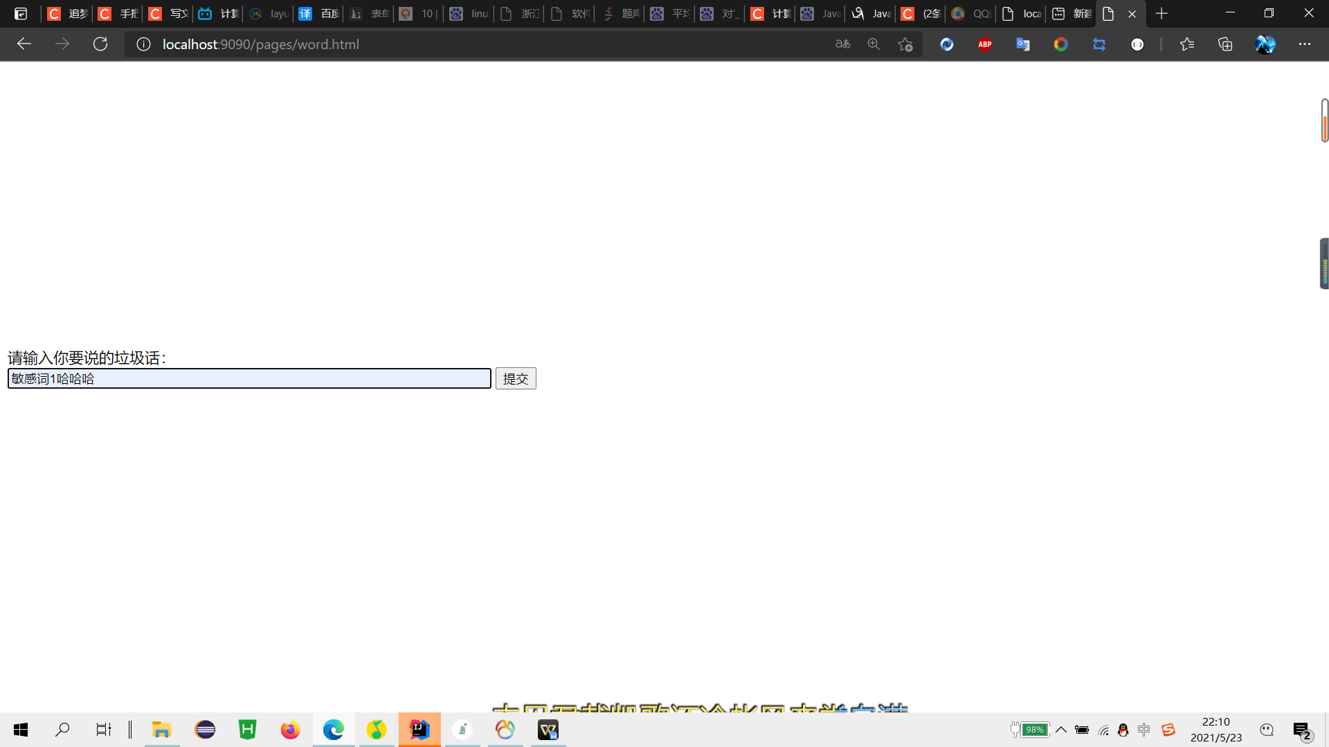Open the Favorites list icon
The width and height of the screenshot is (1329, 747).
pyautogui.click(x=1187, y=44)
